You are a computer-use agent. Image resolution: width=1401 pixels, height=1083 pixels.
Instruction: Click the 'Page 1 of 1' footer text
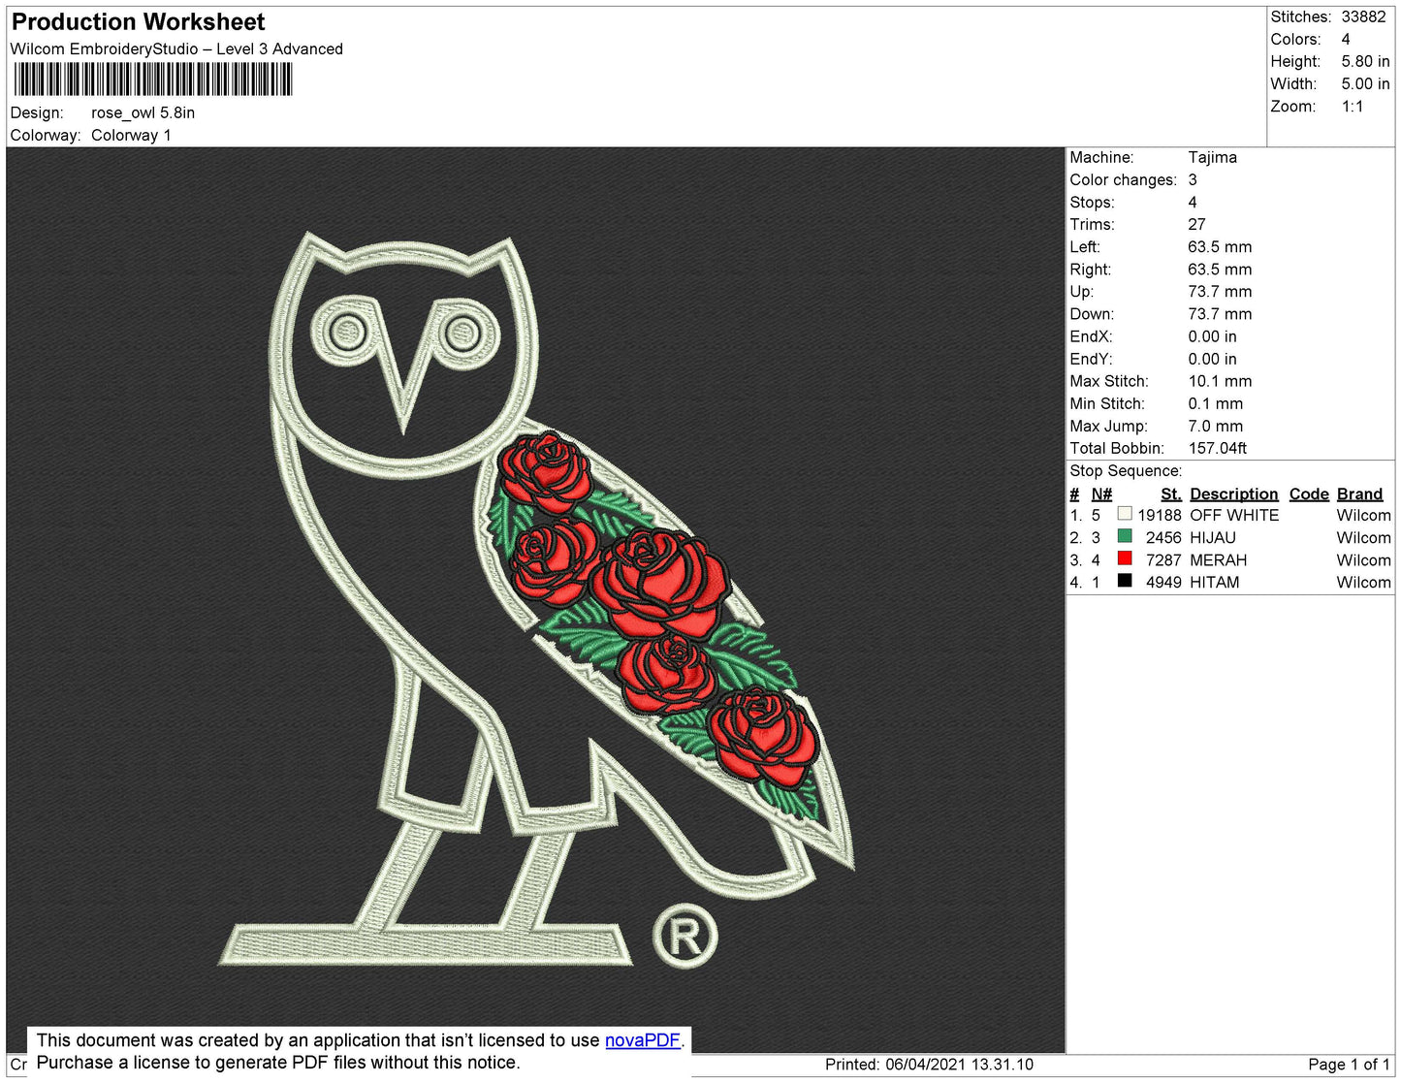point(1349,1065)
